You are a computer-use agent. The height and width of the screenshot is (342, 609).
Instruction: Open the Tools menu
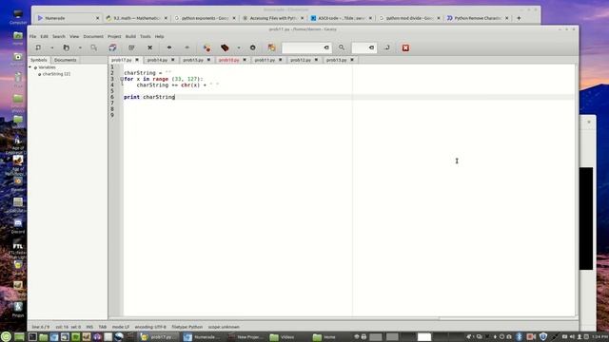[x=146, y=36]
